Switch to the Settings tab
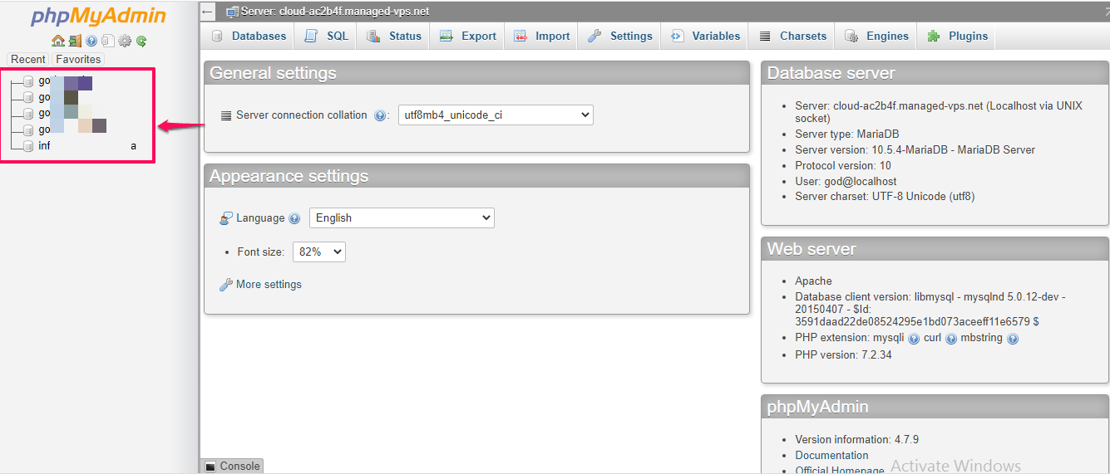The height and width of the screenshot is (474, 1110). [x=620, y=36]
